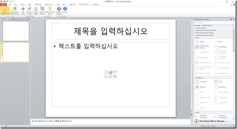Image resolution: width=237 pixels, height=129 pixels.
Task: Click the insert media clip placeholder icon
Action: [x=115, y=77]
